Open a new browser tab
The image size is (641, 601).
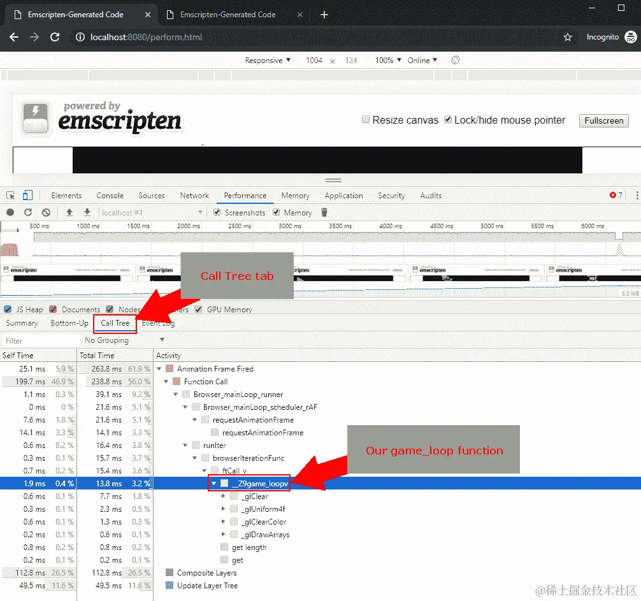point(324,15)
